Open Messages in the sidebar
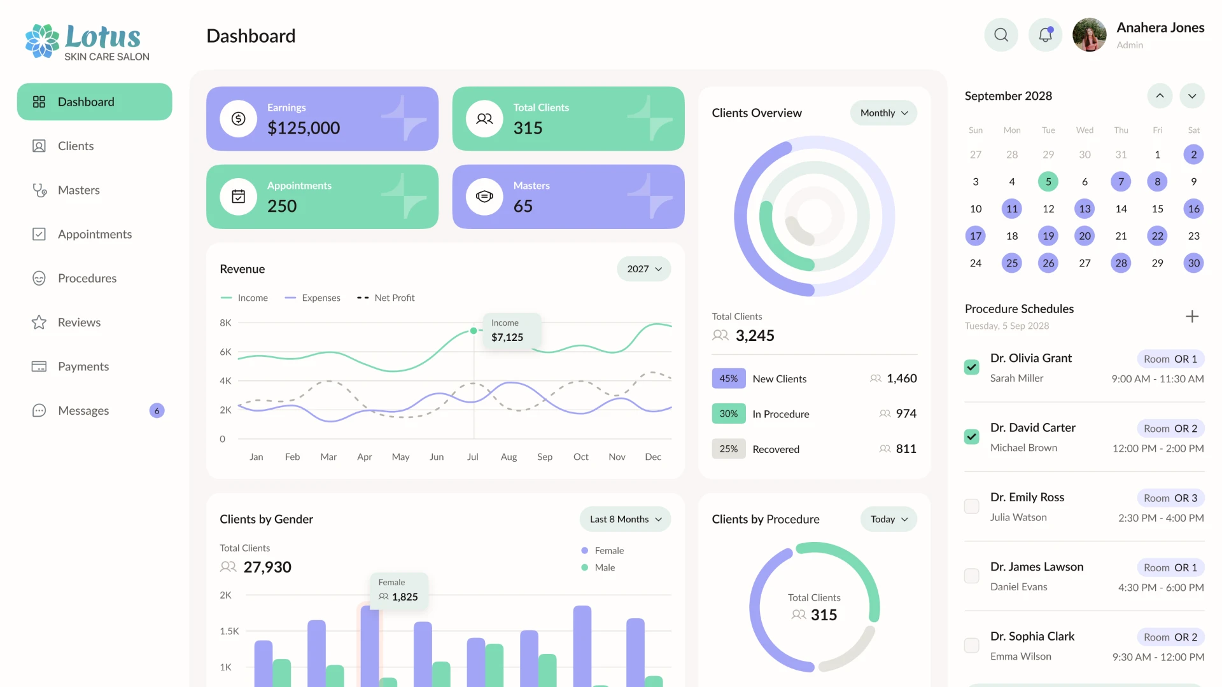1222x687 pixels. 83,410
